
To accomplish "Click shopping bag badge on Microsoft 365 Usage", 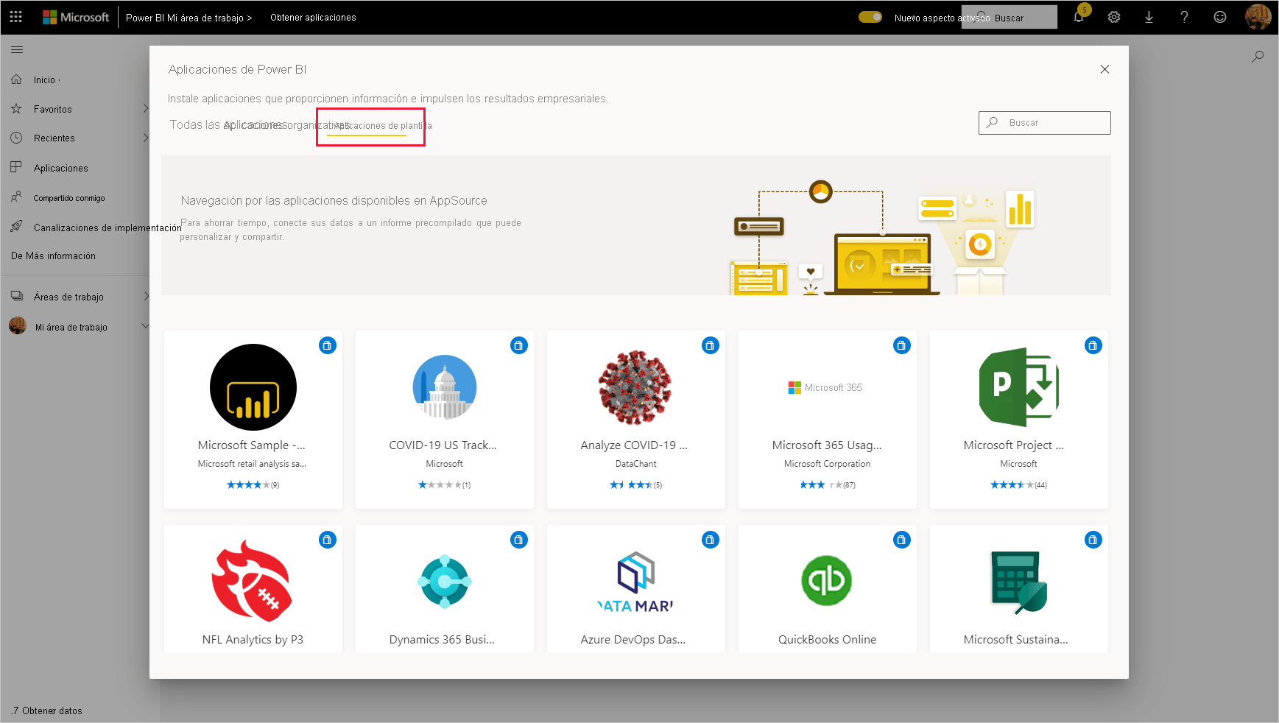I will [902, 345].
